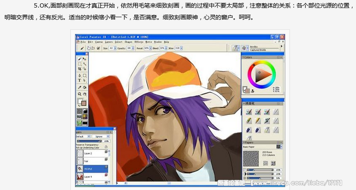The height and width of the screenshot is (190, 356).
Task: Open the brush variant selector icon
Action: click(244, 48)
